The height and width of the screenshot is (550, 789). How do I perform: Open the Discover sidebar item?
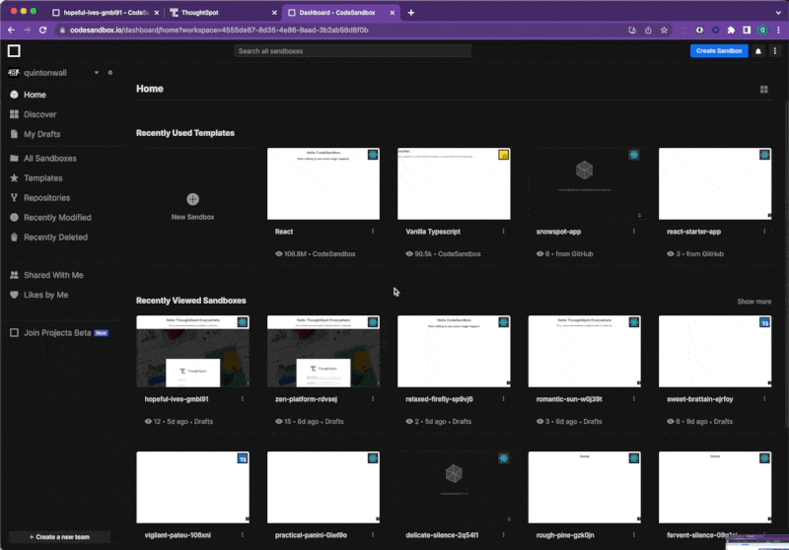(39, 114)
